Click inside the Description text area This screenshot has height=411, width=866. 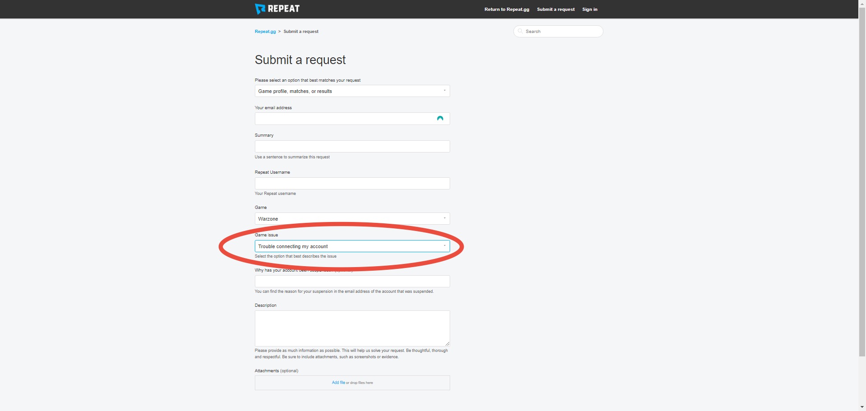(x=352, y=328)
